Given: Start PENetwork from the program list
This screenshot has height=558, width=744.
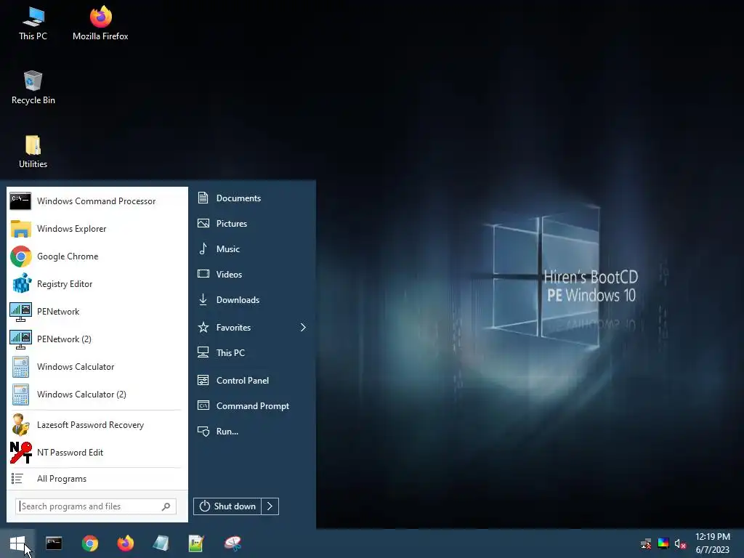Looking at the screenshot, I should pos(97,311).
